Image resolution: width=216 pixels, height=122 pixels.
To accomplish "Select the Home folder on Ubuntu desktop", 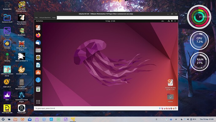I will coord(170,98).
